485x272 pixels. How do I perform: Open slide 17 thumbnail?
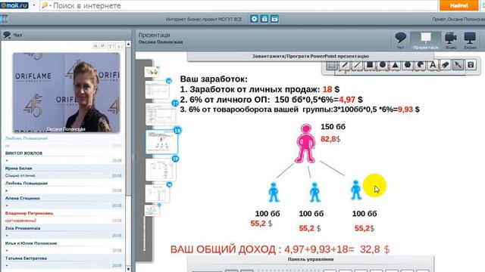coord(161,113)
